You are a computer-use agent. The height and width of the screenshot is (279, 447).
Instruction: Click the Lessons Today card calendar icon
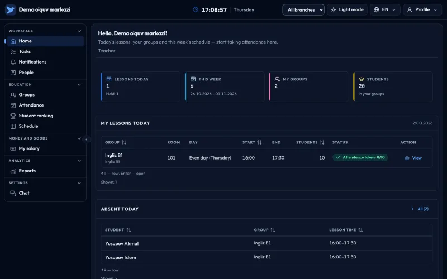(x=109, y=79)
